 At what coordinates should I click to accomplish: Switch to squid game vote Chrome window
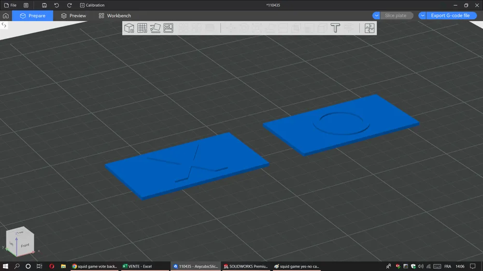[x=95, y=266]
